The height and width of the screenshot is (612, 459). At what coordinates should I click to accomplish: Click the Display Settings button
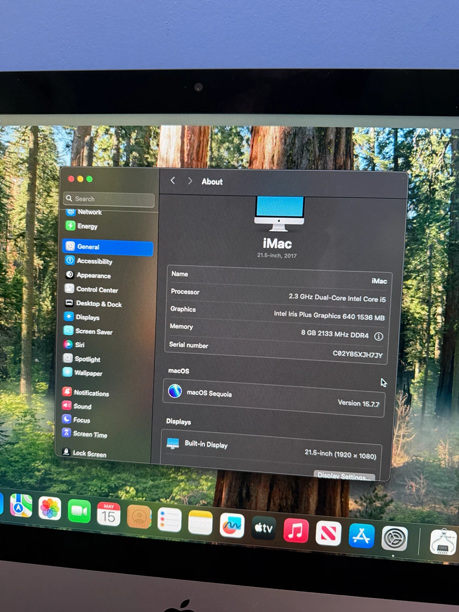pos(344,476)
